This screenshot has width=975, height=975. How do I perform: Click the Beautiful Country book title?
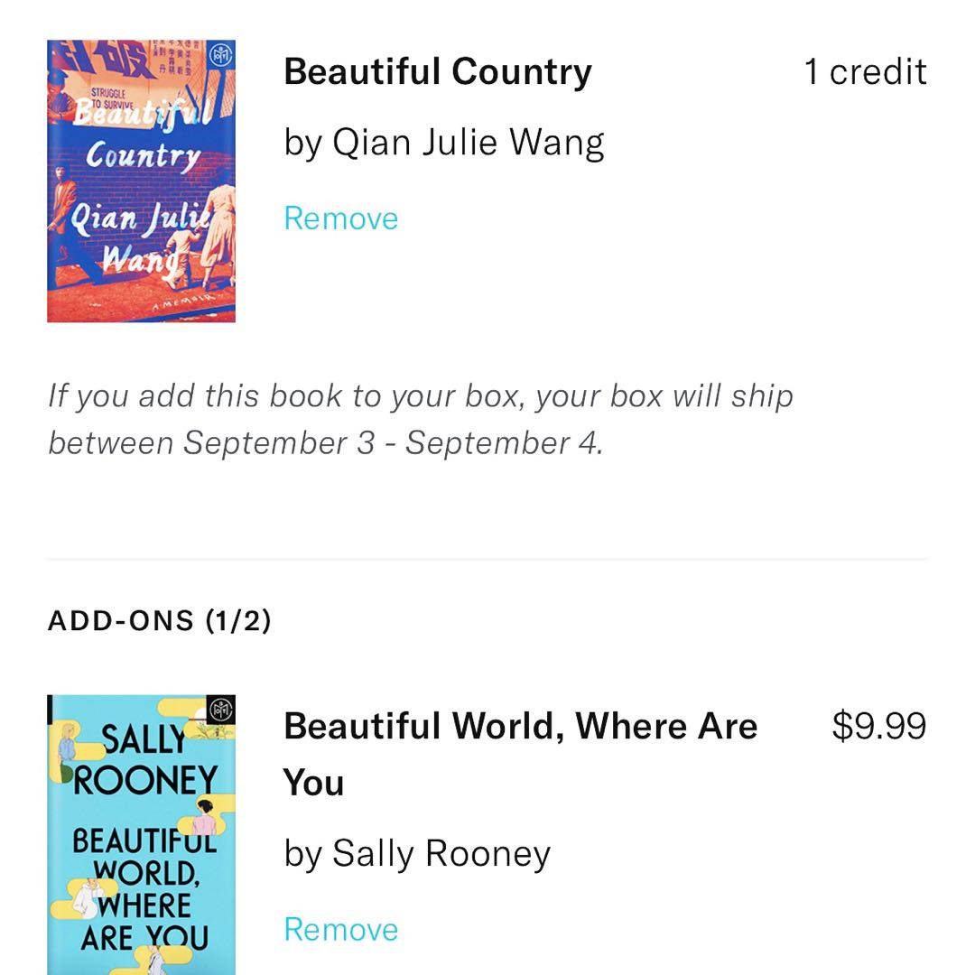point(438,71)
